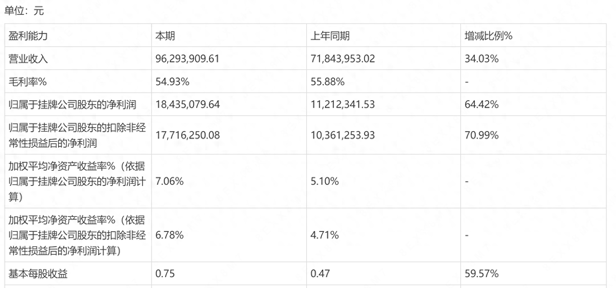This screenshot has width=616, height=288.
Task: Click the 营业收入 row label
Action: 28,58
